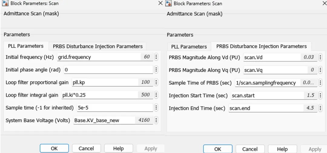Click OK in the left Scan dialog
Screen dimensions: 327x153
(x=54, y=148)
